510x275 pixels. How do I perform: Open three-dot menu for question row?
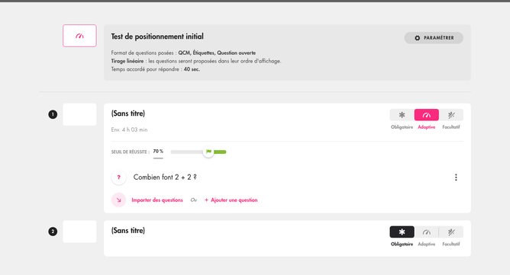456,177
